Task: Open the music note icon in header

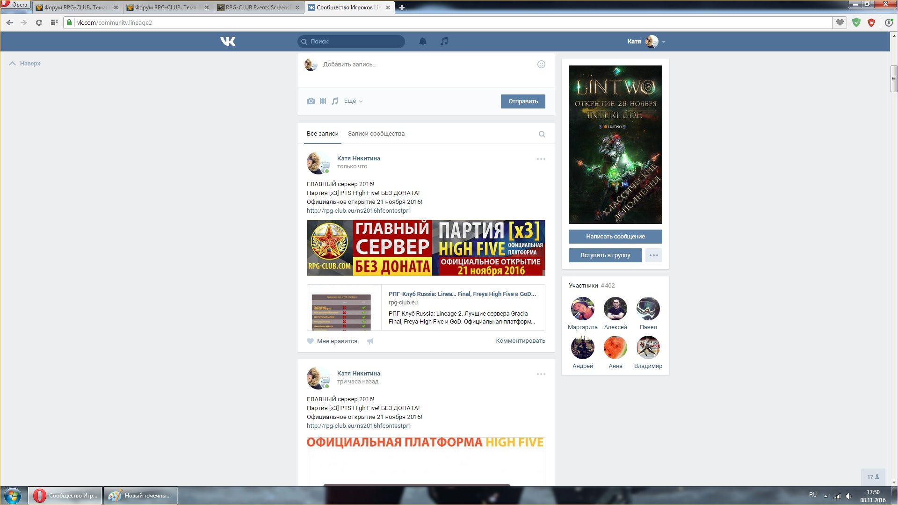Action: pyautogui.click(x=444, y=42)
